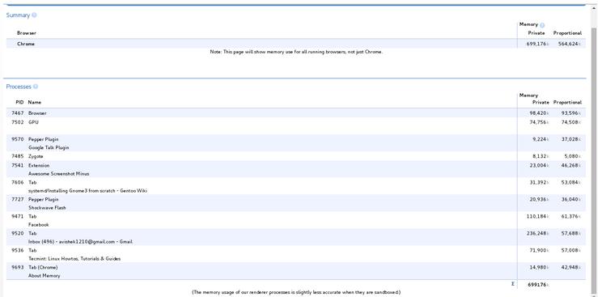Image resolution: width=598 pixels, height=297 pixels.
Task: Select PID 9520 in the process list
Action: pos(18,233)
